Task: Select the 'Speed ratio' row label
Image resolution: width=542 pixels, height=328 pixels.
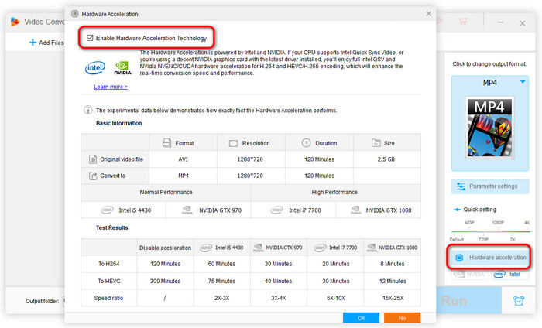Action: click(108, 298)
